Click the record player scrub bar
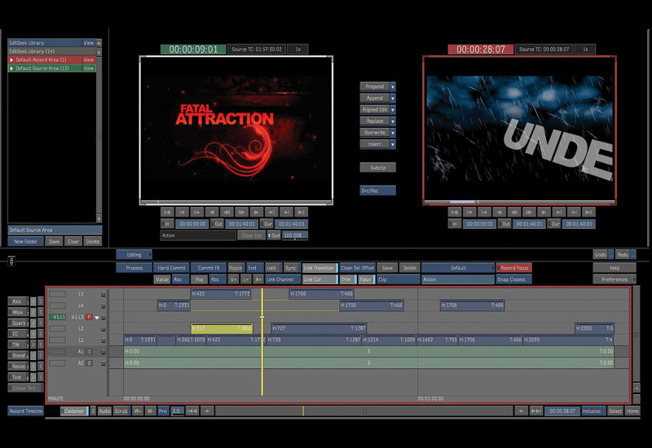The image size is (652, 448). (519, 202)
